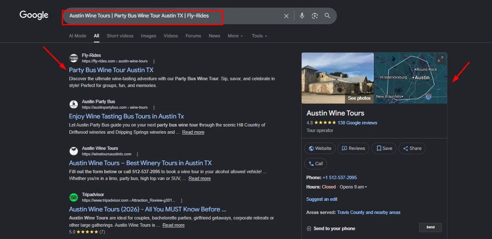View photos of Austin Wine Tours building
The width and height of the screenshot is (492, 239).
pos(359,98)
